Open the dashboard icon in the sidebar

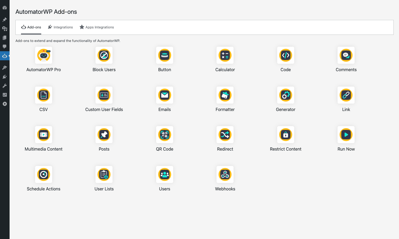5,8
